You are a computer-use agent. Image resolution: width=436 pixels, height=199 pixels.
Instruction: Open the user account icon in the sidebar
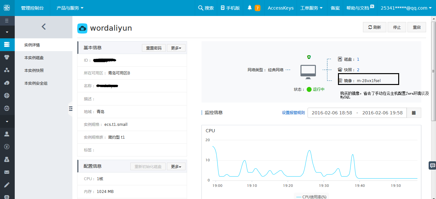point(7,134)
